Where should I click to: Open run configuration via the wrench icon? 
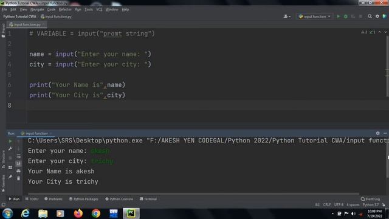tap(10, 148)
